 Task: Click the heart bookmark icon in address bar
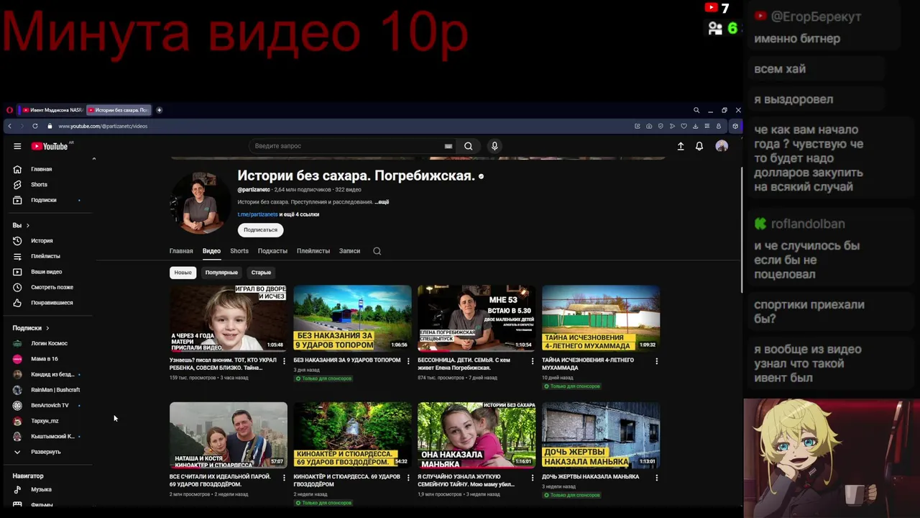[x=684, y=126]
